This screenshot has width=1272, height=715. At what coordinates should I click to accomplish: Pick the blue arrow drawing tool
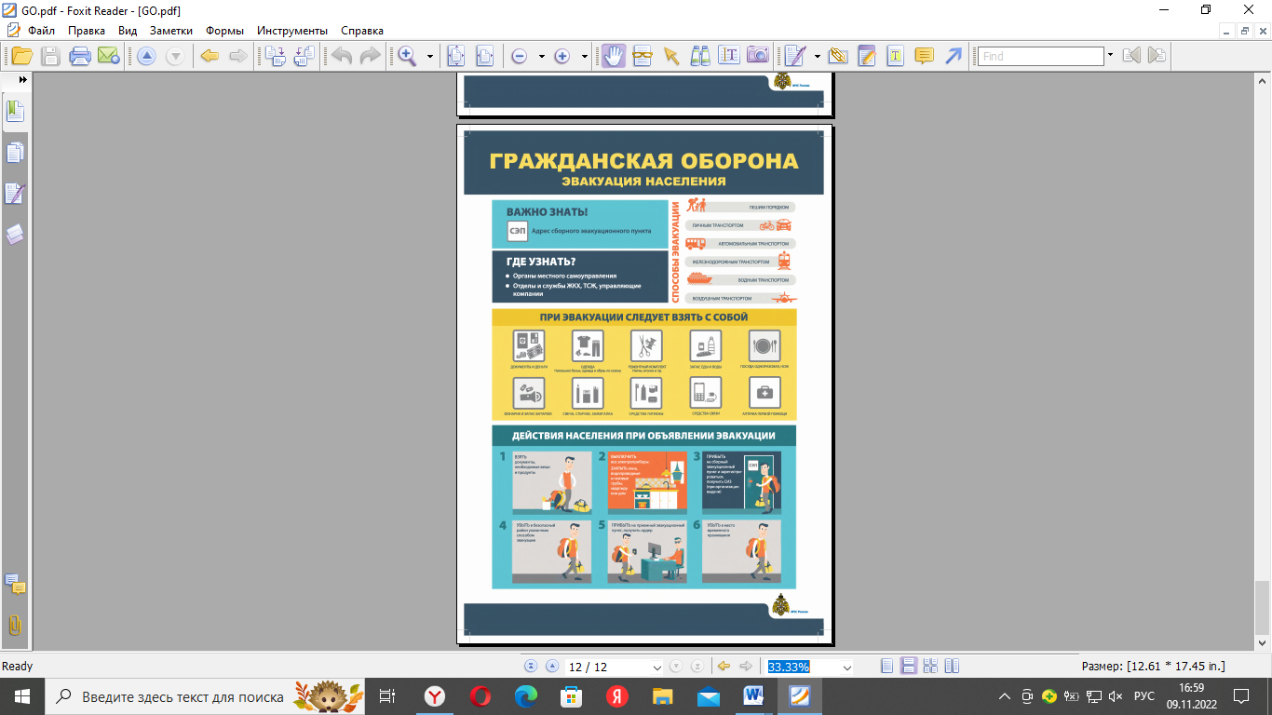point(954,56)
